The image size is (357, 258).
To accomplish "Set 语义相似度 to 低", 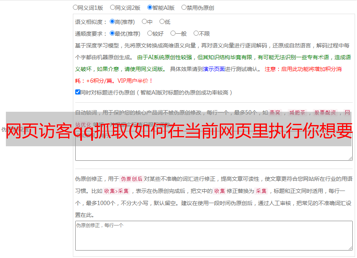I will pos(162,22).
